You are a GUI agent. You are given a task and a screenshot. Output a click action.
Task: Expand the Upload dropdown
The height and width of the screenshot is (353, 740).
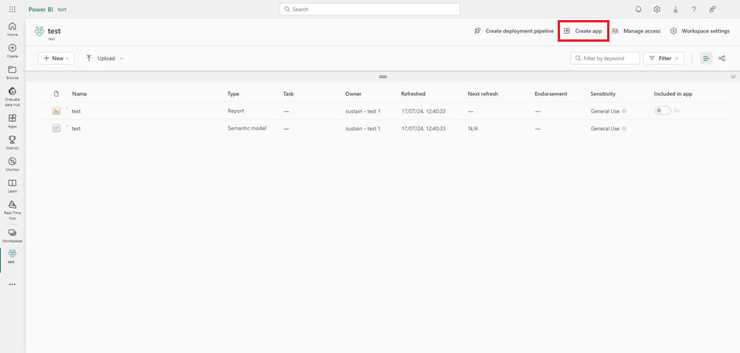[x=105, y=58]
